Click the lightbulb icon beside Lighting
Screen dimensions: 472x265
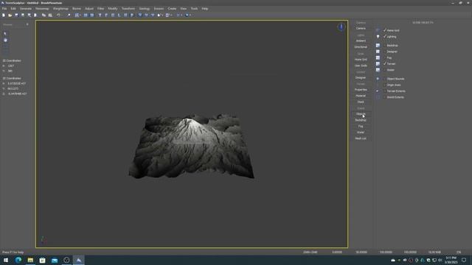378,37
